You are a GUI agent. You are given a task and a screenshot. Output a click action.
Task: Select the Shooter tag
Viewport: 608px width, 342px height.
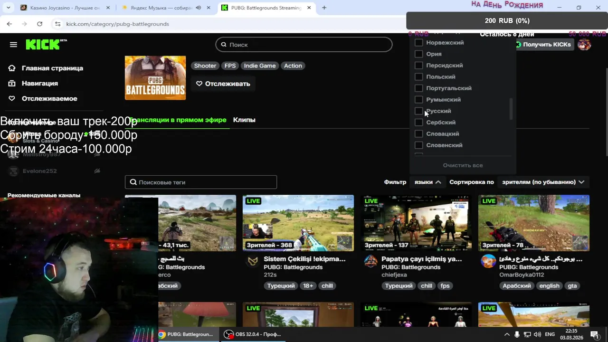pyautogui.click(x=205, y=66)
